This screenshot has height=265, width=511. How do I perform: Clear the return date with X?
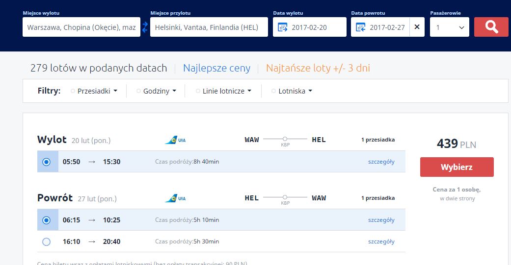(x=417, y=27)
